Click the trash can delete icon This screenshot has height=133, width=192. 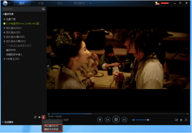(43, 117)
